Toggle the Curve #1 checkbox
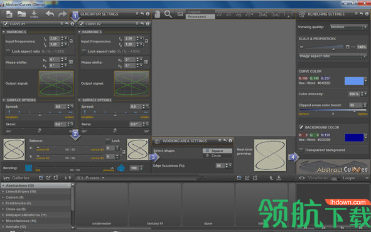The width and height of the screenshot is (371, 232). 6,24
